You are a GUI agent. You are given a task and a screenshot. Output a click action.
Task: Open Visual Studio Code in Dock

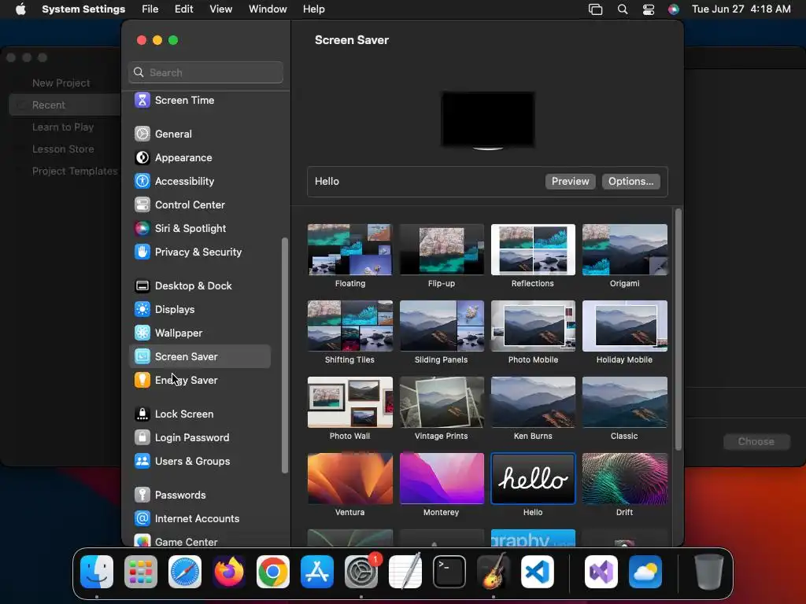[x=538, y=572]
